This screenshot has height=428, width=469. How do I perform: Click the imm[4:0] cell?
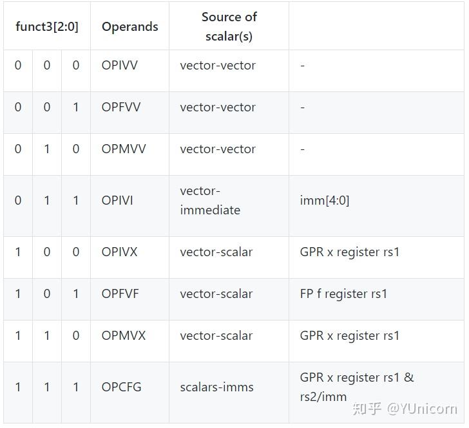pos(324,201)
